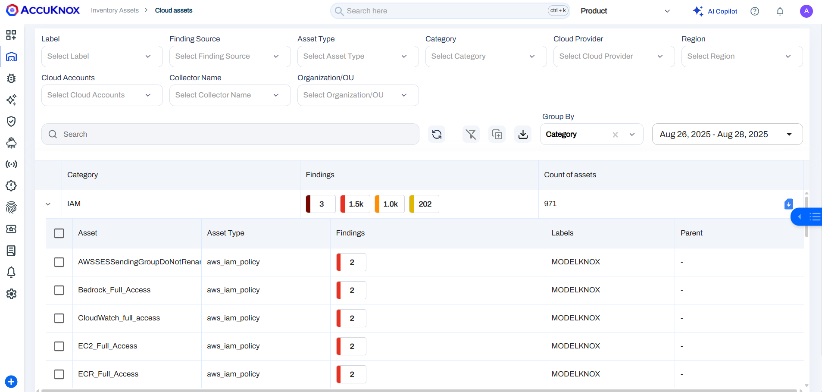Screen dimensions: 822x392
Task: Open the date range picker Aug 26 - Aug 28
Action: [x=727, y=134]
